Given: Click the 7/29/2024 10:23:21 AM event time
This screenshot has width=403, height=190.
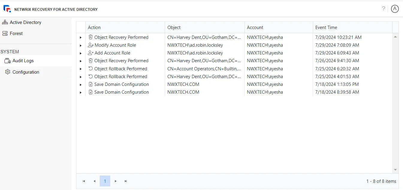Looking at the screenshot, I should tap(338, 37).
